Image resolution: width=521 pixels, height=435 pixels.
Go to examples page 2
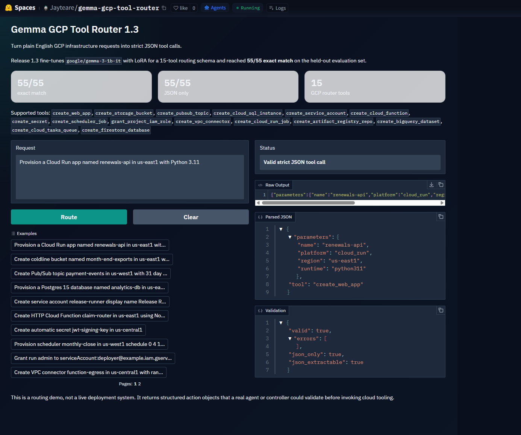coord(139,384)
